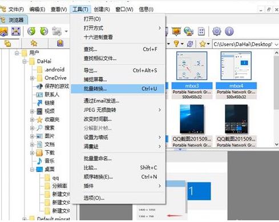Click the C:\Users\DaHai\Desktop path field
The image size is (279, 222).
(244, 45)
